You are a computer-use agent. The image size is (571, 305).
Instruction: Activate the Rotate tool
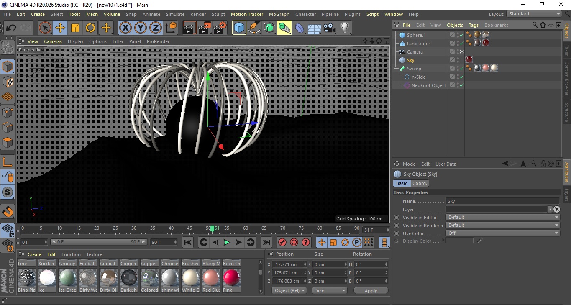tap(90, 28)
